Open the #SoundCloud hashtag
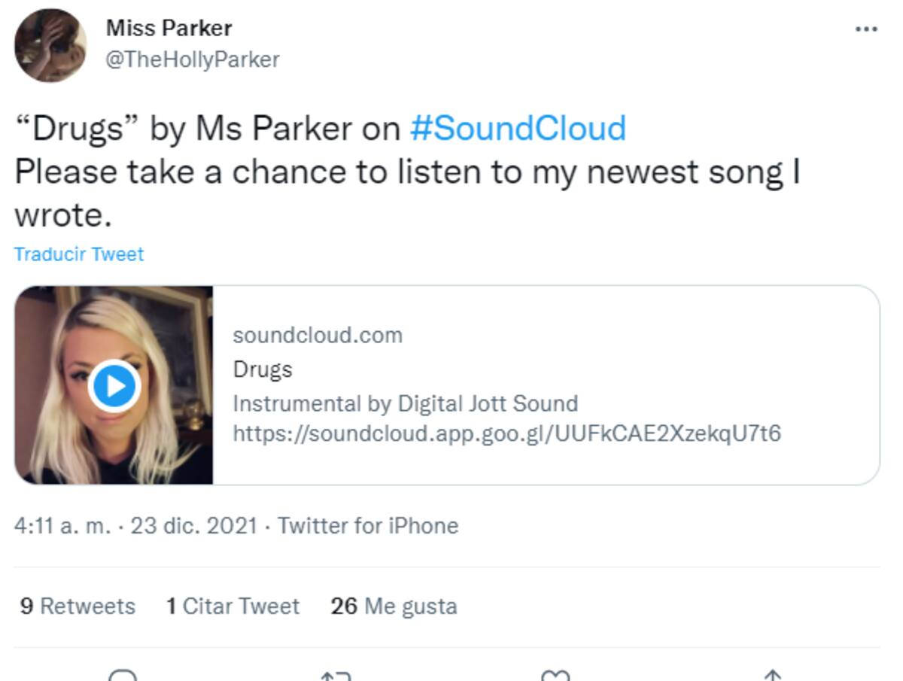Screen dimensions: 903x681 (x=518, y=128)
